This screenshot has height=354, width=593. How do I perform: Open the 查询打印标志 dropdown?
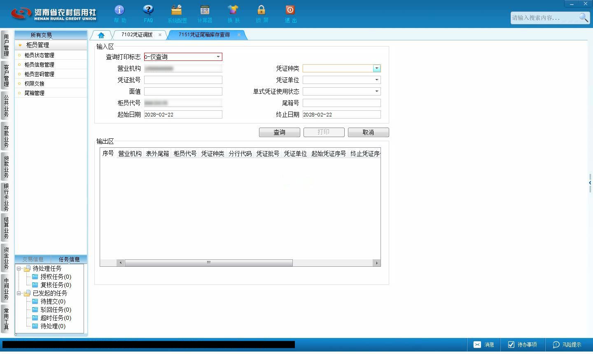[218, 57]
